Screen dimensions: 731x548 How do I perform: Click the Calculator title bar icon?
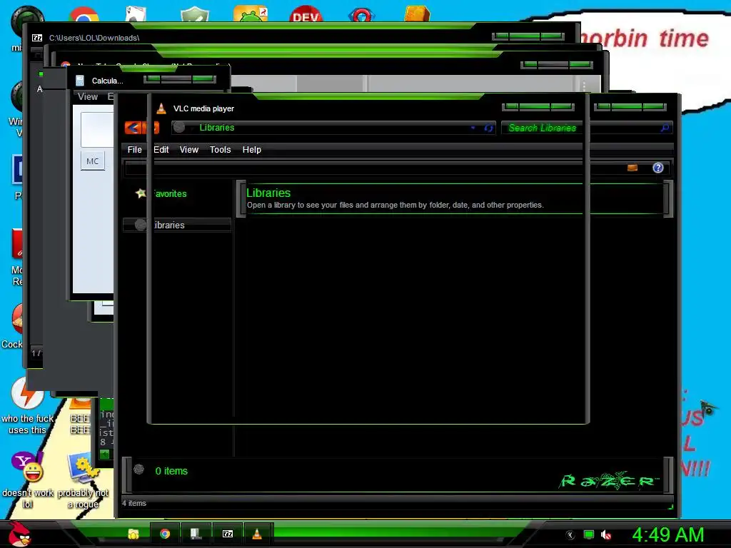coord(80,81)
